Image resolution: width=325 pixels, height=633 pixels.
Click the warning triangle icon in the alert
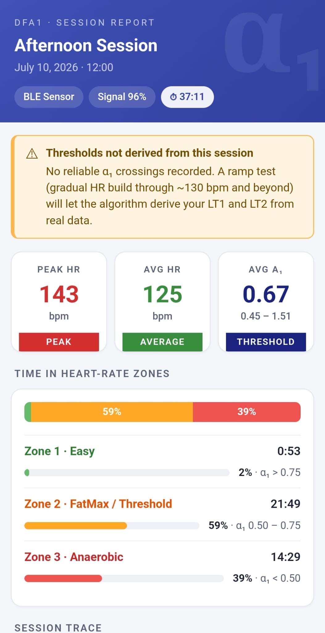(32, 154)
